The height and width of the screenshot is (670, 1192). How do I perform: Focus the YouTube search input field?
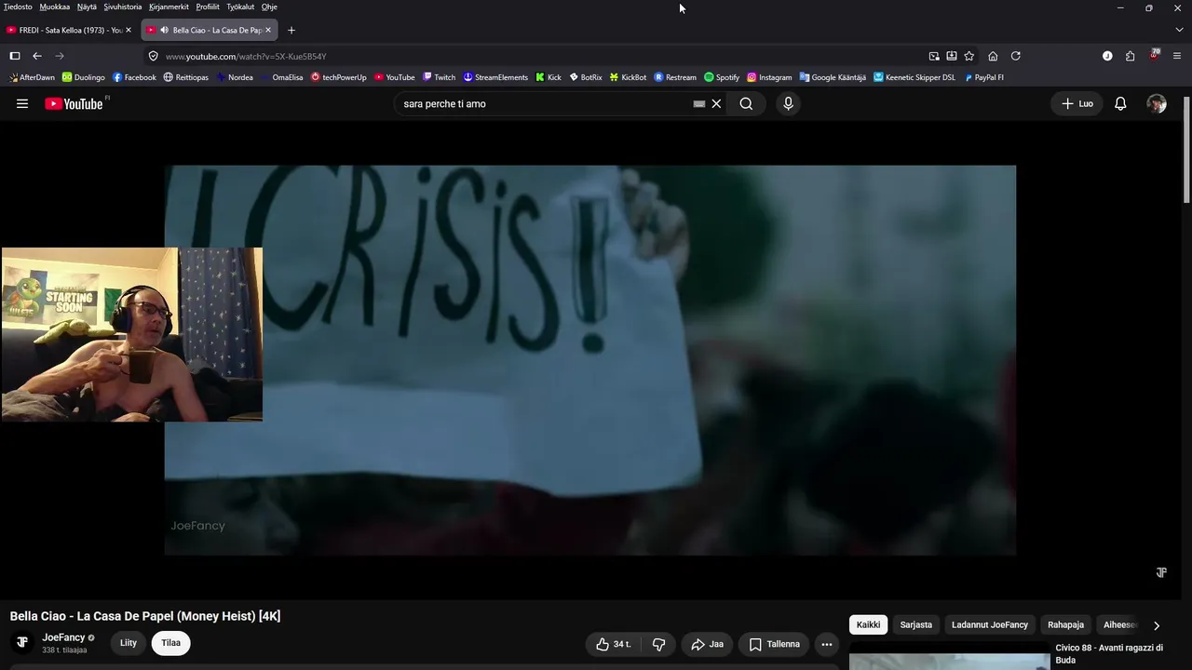[547, 104]
